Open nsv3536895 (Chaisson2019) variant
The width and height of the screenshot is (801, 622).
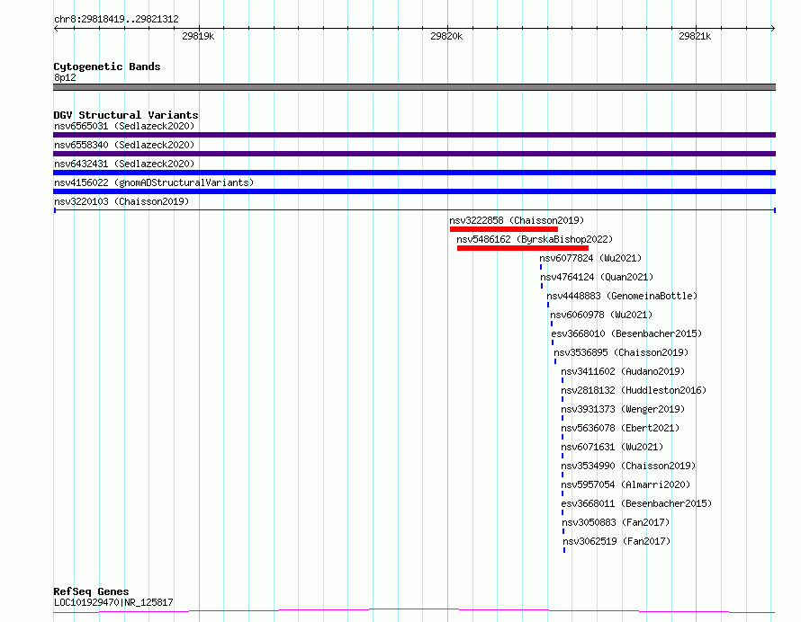click(621, 352)
